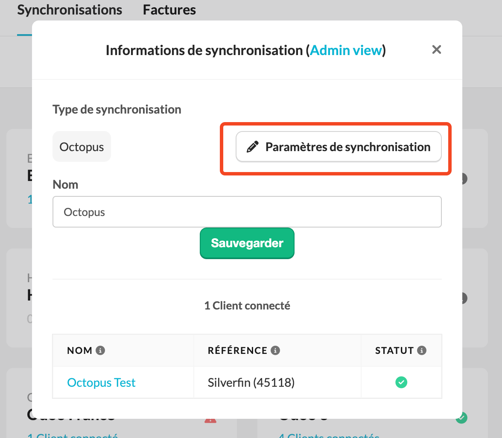Open Paramètres de synchronisation
Screen dimensions: 502x438
tap(339, 147)
